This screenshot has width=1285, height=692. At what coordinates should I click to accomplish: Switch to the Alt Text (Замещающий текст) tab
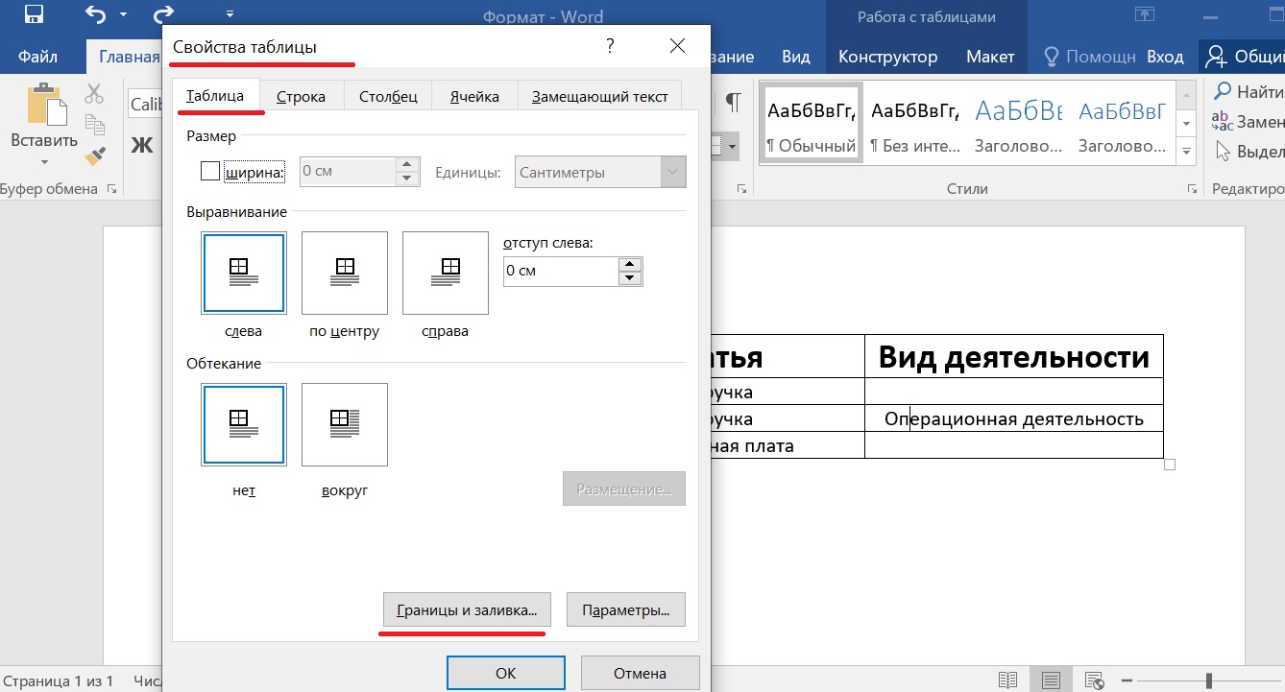click(x=600, y=97)
